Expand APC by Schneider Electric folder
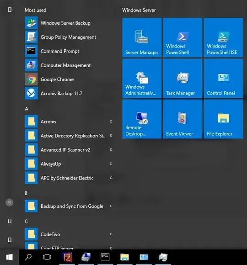The image size is (247, 265). pyautogui.click(x=69, y=178)
